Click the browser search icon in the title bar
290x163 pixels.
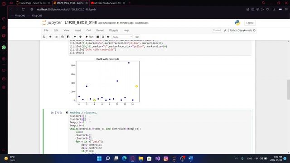[x=264, y=3]
